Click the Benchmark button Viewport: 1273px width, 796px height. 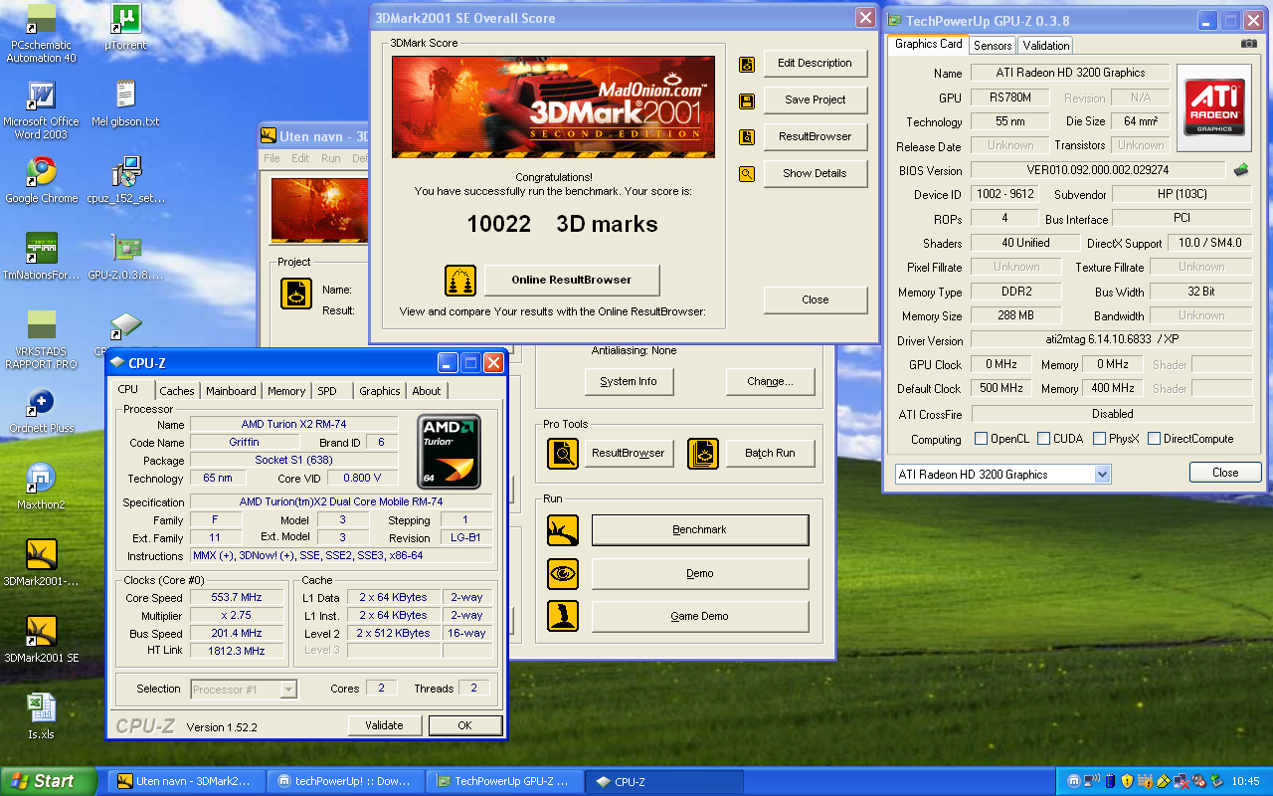pos(700,530)
